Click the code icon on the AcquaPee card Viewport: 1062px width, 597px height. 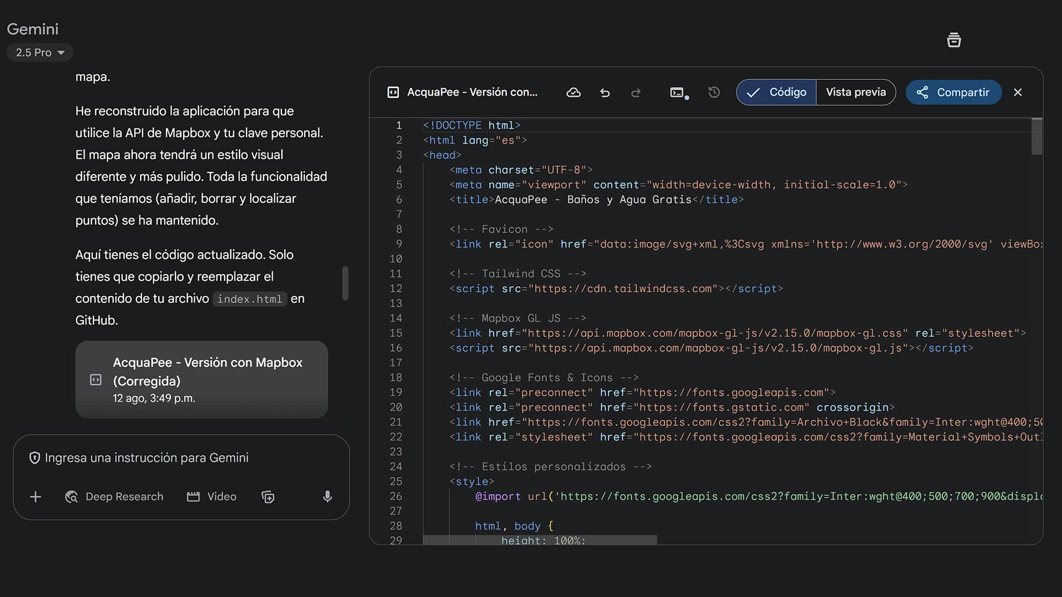[x=96, y=380]
